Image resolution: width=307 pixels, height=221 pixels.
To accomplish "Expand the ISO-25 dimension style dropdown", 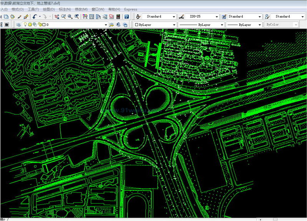I will click(x=217, y=17).
